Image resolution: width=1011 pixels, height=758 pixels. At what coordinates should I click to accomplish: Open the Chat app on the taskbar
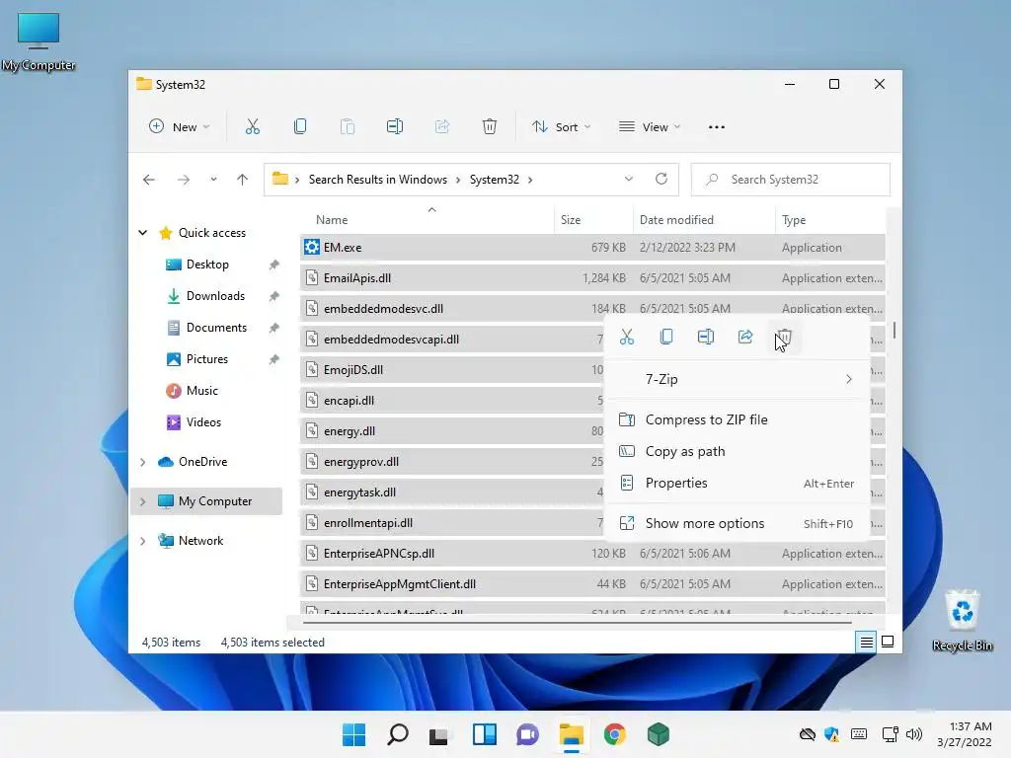(x=527, y=734)
